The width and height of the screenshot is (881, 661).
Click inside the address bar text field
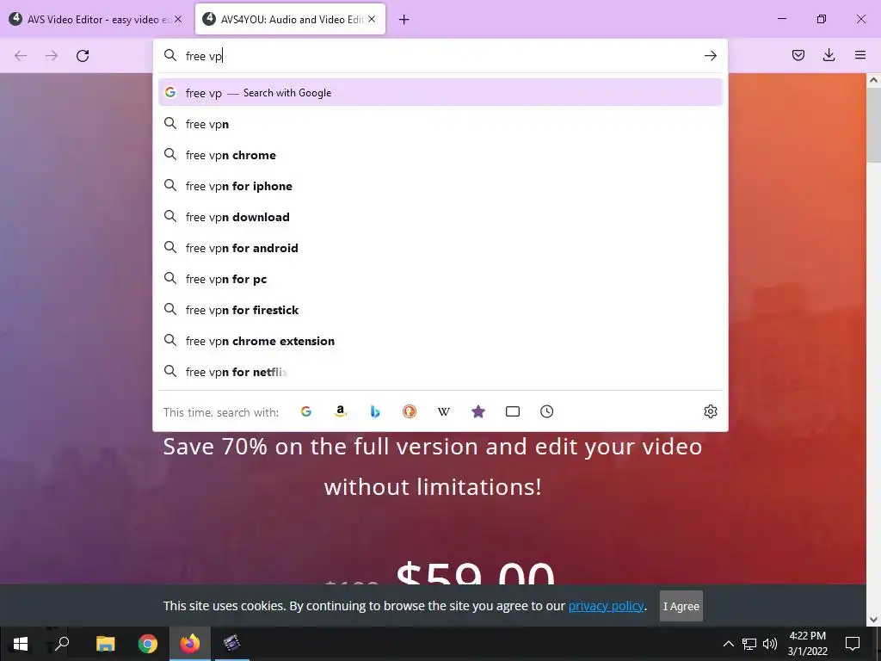(x=441, y=56)
